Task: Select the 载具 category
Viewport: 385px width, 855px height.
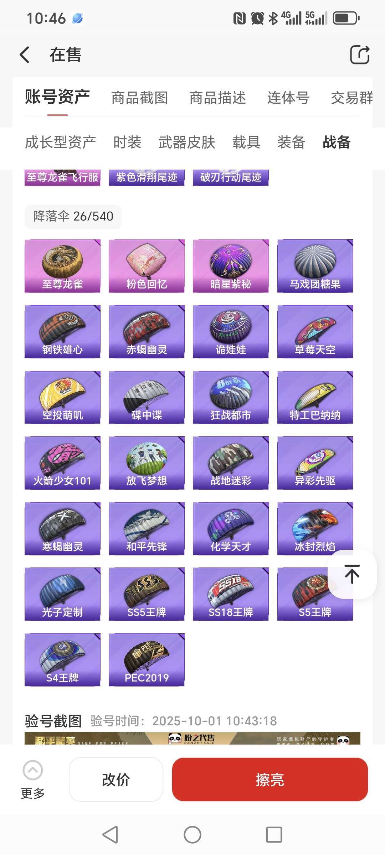Action: pos(246,142)
